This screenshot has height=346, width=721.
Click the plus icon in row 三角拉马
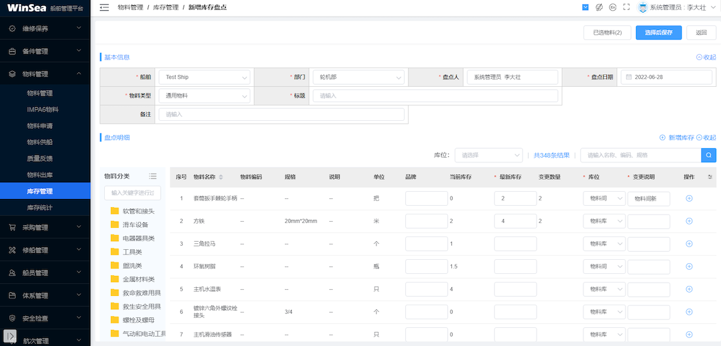689,243
